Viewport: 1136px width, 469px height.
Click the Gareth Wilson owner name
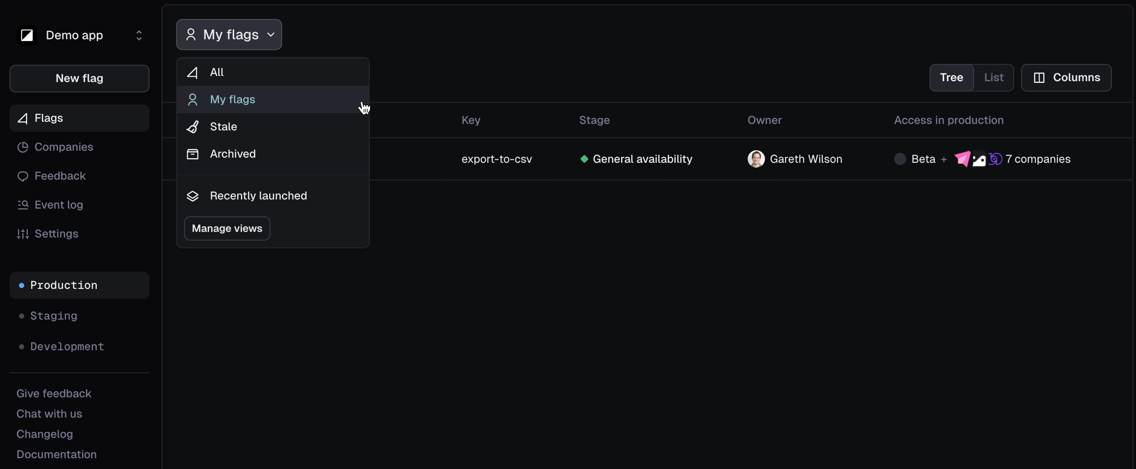pyautogui.click(x=806, y=159)
